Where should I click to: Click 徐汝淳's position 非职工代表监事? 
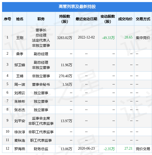point(41,132)
